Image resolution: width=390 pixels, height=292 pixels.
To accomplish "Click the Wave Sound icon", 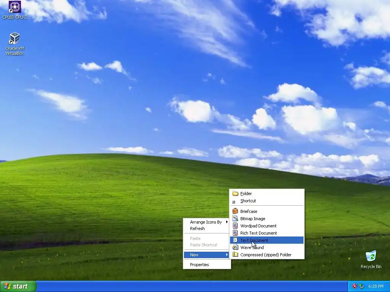I will pyautogui.click(x=235, y=247).
